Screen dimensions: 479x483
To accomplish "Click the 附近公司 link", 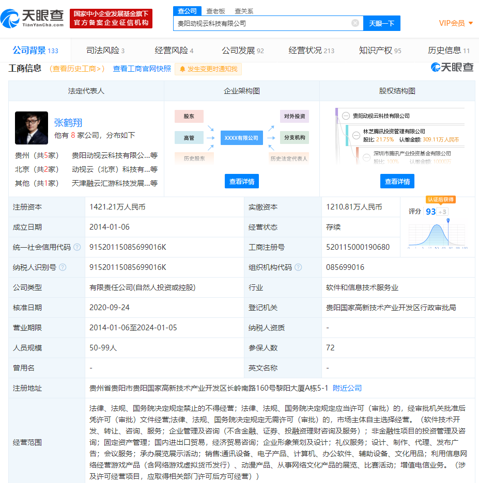I will pos(347,388).
